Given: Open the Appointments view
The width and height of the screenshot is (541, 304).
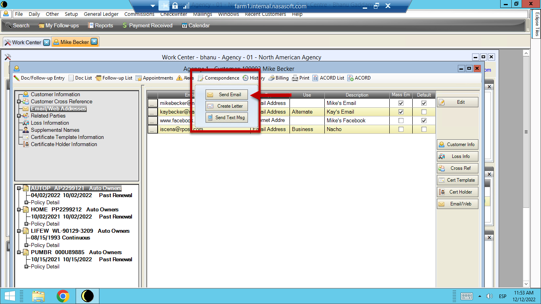Looking at the screenshot, I should click(x=154, y=78).
